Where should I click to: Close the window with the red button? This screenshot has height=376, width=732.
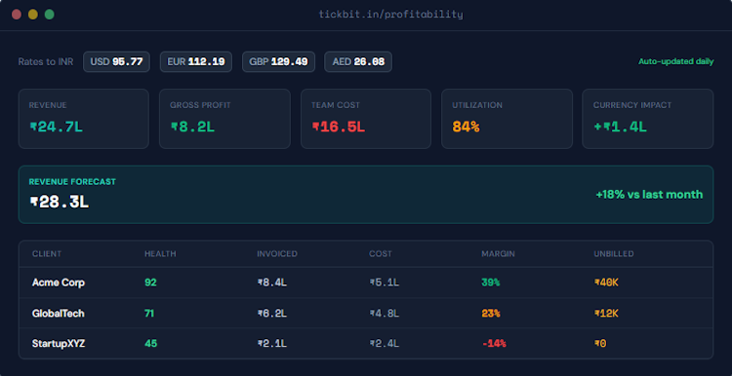[x=17, y=15]
